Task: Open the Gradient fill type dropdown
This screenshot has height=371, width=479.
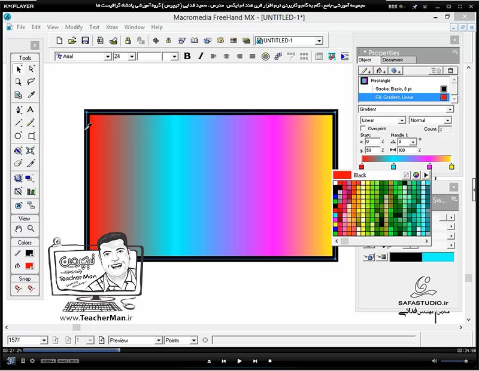Action: 450,109
